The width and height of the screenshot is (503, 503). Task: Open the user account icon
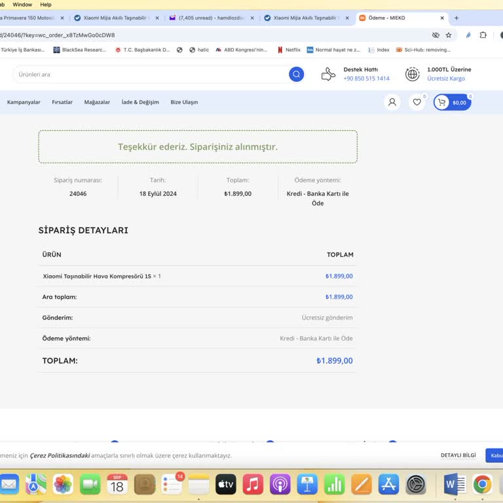click(392, 102)
